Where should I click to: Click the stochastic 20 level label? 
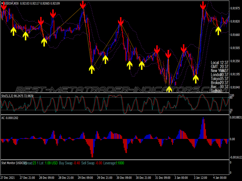[231, 110]
